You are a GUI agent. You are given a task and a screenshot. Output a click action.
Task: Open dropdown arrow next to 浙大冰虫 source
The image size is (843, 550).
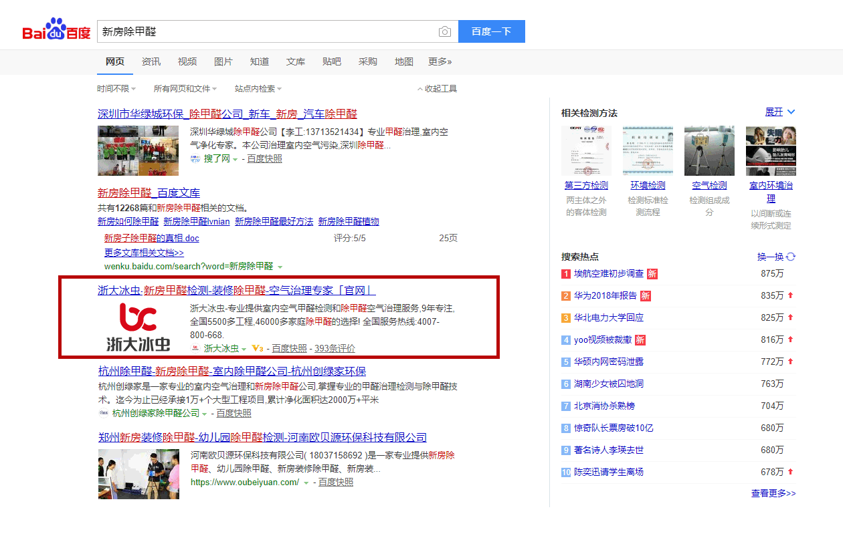tap(244, 349)
